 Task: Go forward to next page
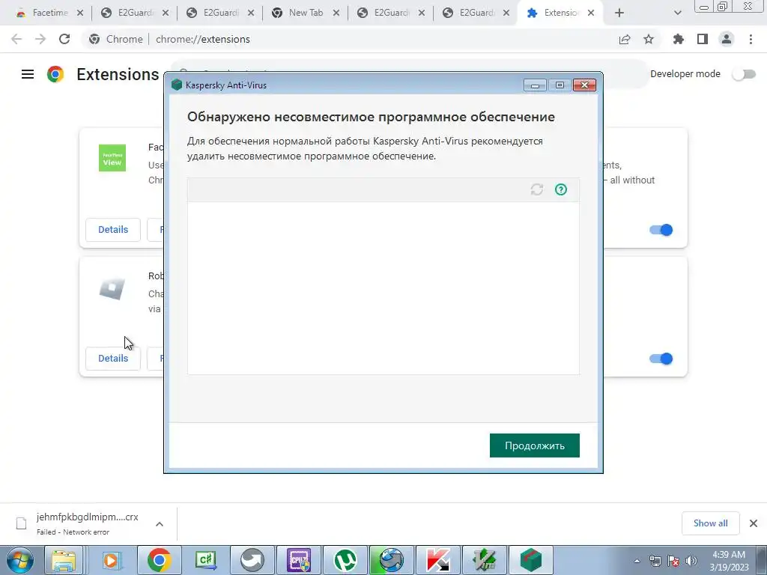tap(40, 39)
